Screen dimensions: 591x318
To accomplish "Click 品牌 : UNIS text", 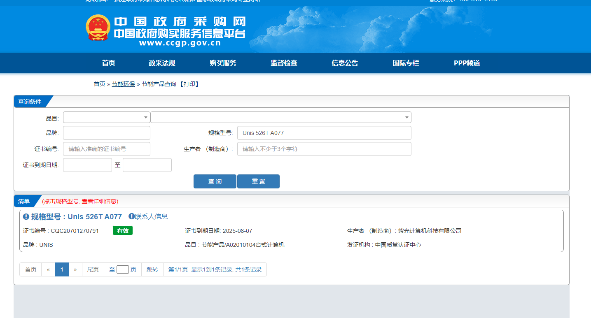I will click(38, 245).
